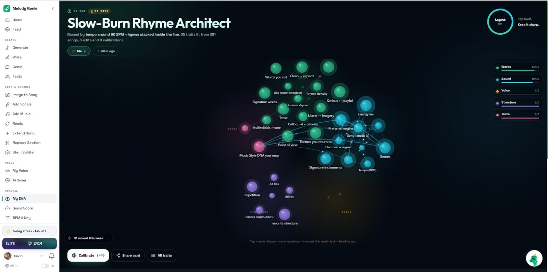Screen dimensions: 548x272
Task: Click the Image to Song icon
Action: tap(8, 95)
